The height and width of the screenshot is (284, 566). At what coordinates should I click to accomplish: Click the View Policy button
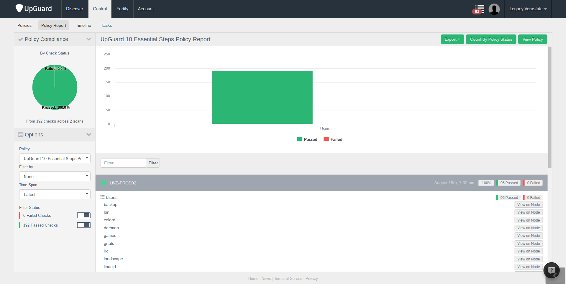point(533,39)
